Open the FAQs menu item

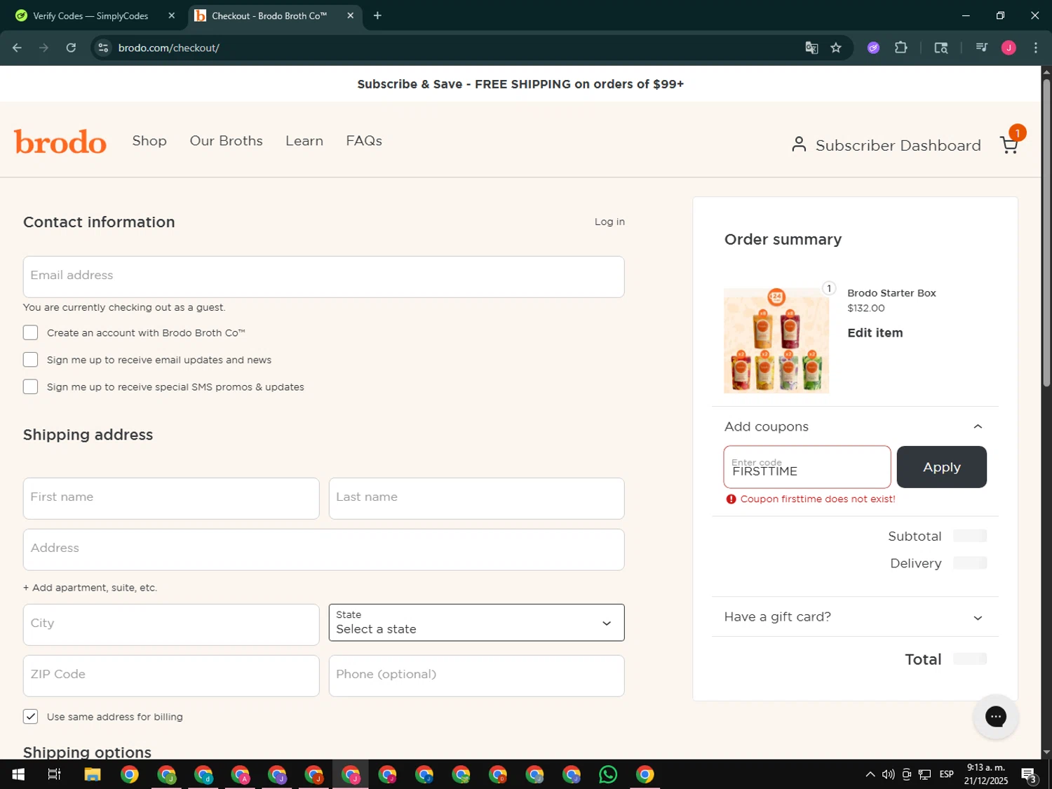(364, 140)
